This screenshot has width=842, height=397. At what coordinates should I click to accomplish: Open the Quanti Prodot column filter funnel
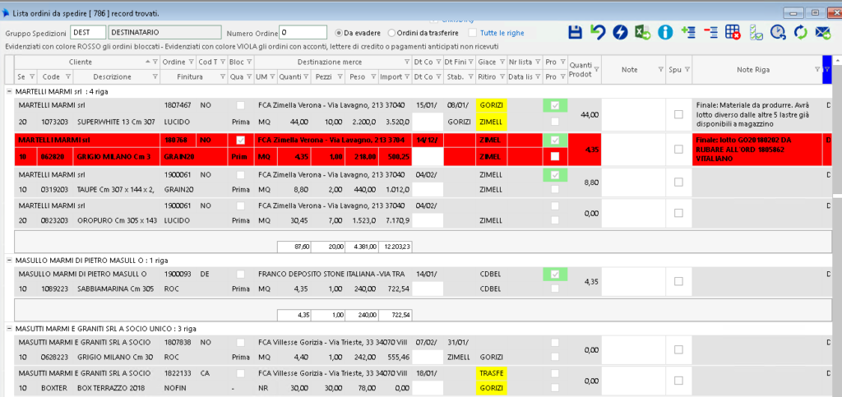596,70
